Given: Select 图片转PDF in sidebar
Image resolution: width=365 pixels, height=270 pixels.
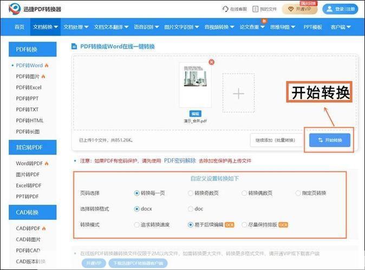Looking at the screenshot, I should 28,174.
